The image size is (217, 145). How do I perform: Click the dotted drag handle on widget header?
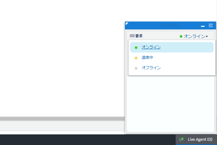[170, 25]
